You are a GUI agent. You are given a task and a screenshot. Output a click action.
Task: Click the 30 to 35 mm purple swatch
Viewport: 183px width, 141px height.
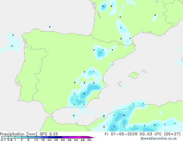click(x=65, y=137)
